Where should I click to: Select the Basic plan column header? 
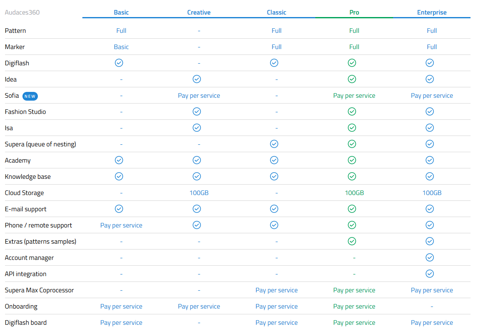121,12
